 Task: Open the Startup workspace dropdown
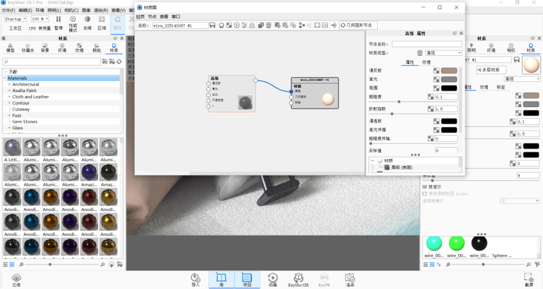[x=15, y=19]
